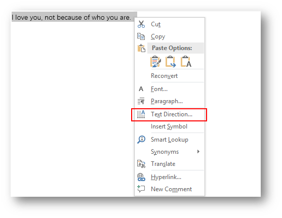Click the Hyperlink globe icon
This screenshot has width=282, height=218.
coord(141,177)
